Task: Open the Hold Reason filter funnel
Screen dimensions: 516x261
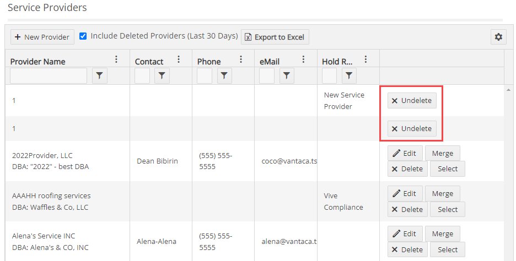Action: tap(349, 75)
